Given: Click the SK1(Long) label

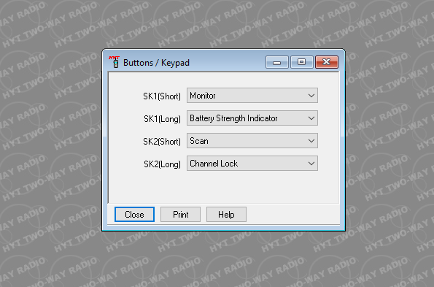Looking at the screenshot, I should [x=162, y=119].
